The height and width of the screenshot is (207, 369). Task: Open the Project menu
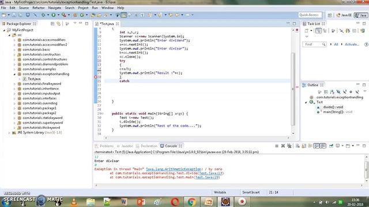(83, 7)
